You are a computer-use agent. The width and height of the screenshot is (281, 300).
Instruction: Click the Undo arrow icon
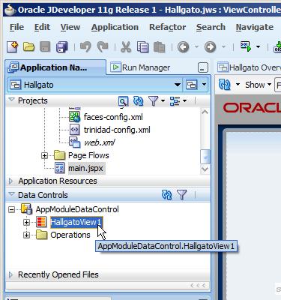(x=85, y=46)
